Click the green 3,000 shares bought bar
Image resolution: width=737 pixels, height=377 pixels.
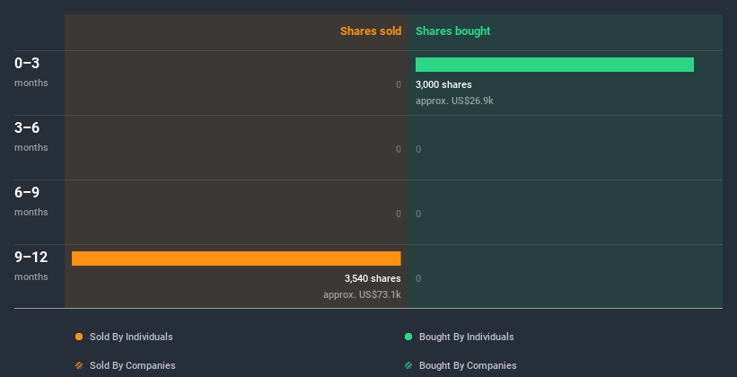555,65
